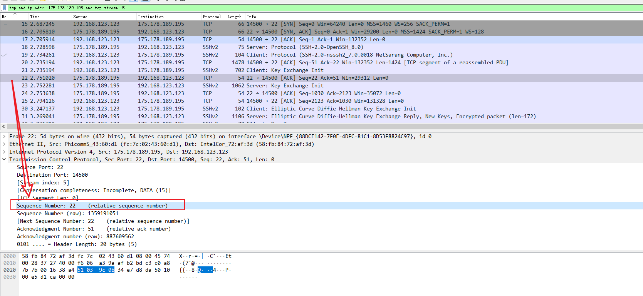Select packet 30 Client Diffie-Hellman Init row
Screen dimensions: 643x296
321,109
